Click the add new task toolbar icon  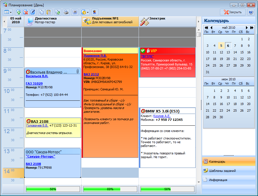(x=19, y=12)
